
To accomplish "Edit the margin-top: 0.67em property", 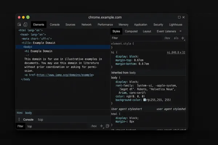I will (x=129, y=60).
